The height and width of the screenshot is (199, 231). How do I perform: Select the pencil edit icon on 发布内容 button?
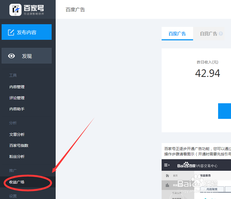pyautogui.click(x=10, y=32)
